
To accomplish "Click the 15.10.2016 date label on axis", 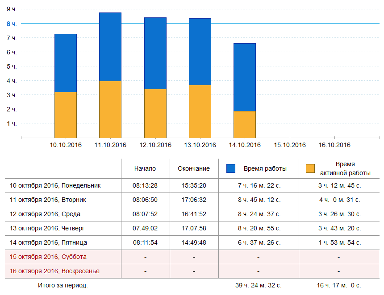I will [x=290, y=145].
